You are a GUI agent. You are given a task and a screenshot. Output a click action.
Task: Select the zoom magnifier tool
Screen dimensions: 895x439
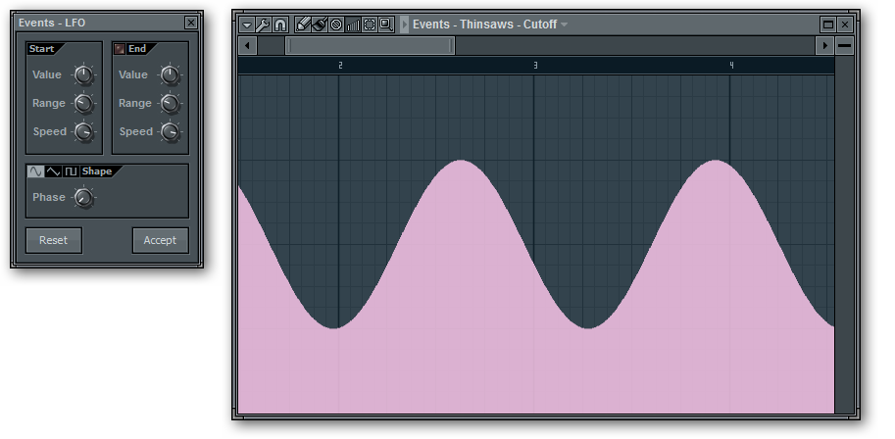coord(386,24)
